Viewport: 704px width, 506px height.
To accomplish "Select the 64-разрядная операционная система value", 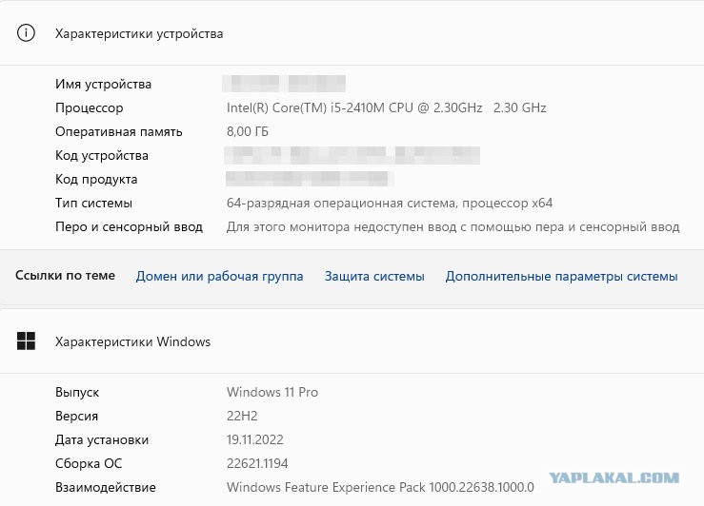I will (390, 203).
